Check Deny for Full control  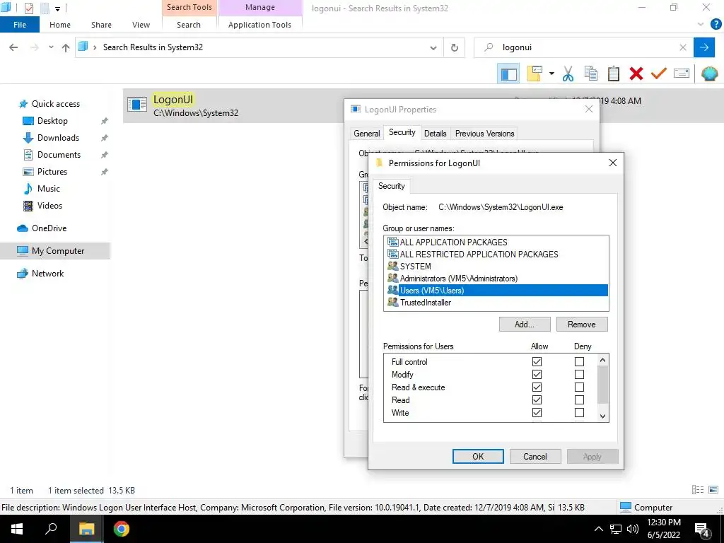(579, 361)
